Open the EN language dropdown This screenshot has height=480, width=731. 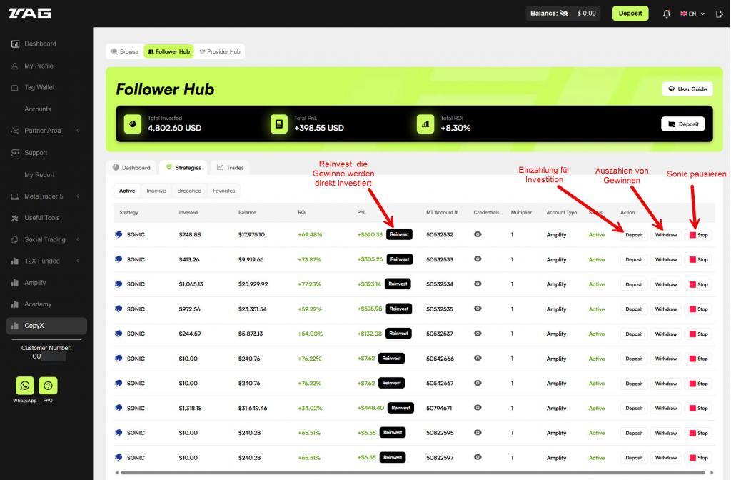(x=692, y=14)
